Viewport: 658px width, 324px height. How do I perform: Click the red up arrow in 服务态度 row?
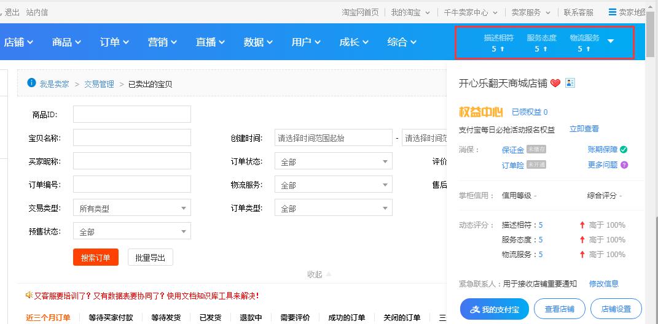click(x=582, y=240)
